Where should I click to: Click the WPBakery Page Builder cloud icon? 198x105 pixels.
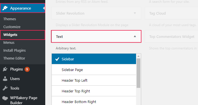point(5,98)
